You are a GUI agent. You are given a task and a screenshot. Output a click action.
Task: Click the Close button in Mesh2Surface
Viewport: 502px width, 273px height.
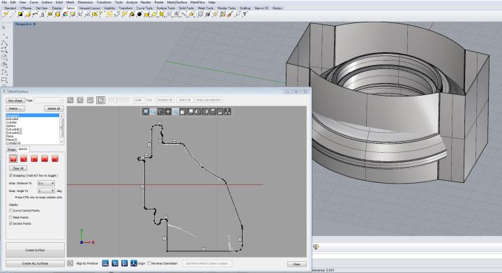pos(296,264)
